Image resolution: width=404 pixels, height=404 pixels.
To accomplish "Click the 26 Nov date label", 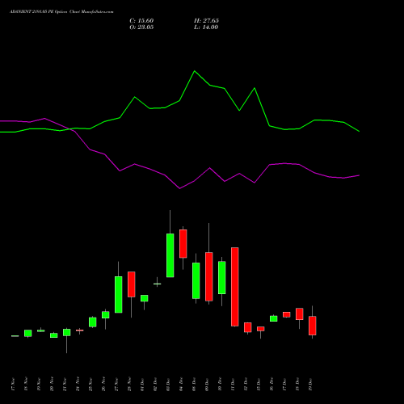I will click(103, 385).
